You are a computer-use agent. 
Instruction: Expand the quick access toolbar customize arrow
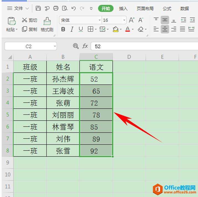[91, 9]
